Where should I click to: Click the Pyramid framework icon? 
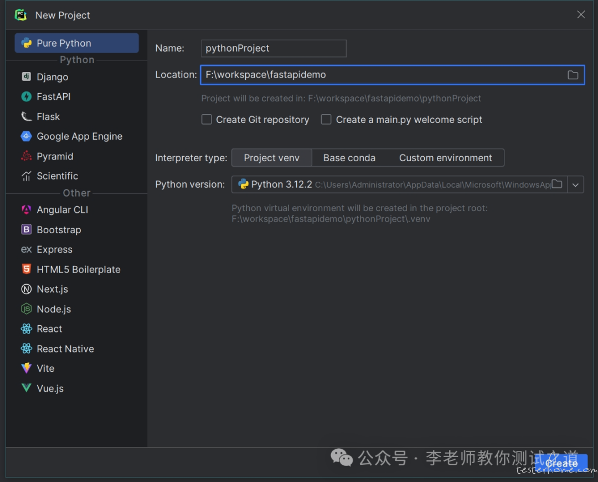click(x=27, y=156)
